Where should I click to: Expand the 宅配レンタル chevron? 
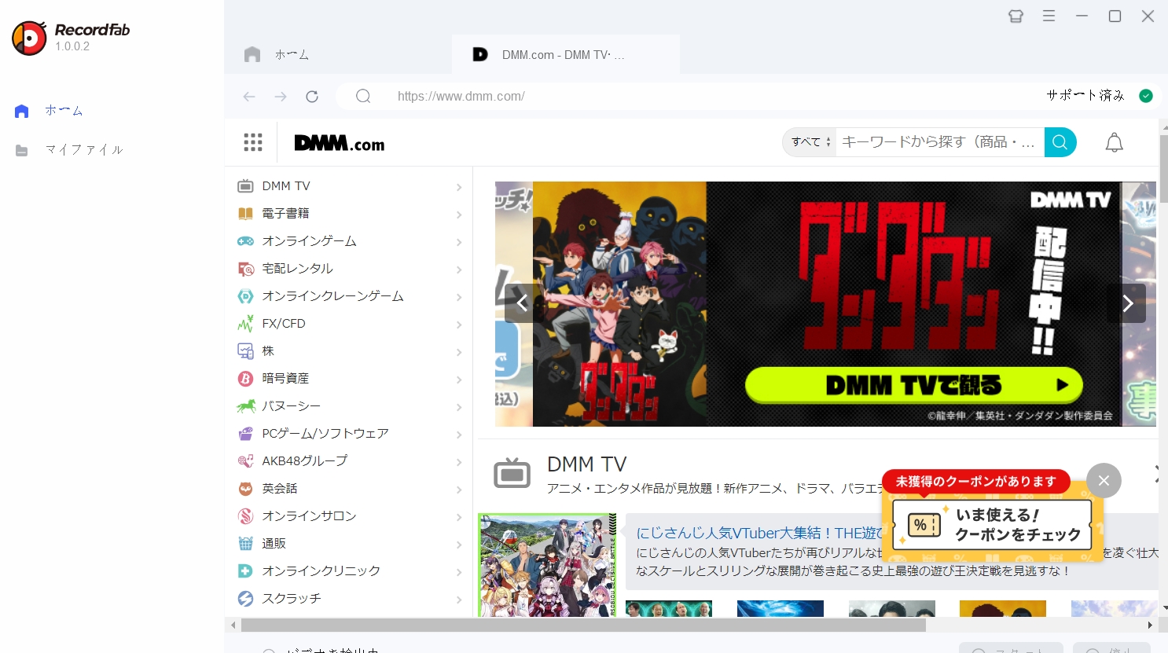459,270
